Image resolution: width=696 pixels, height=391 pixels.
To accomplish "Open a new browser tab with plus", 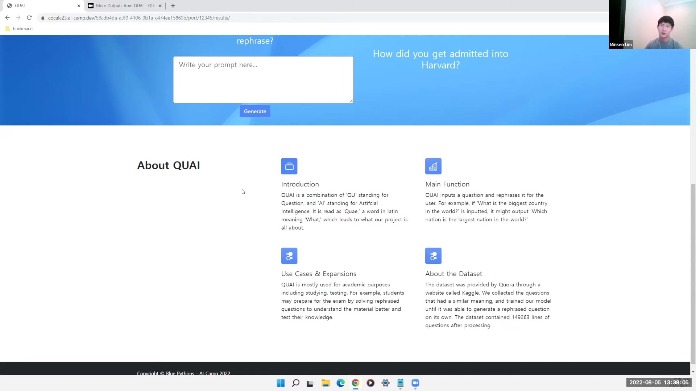I will pos(173,6).
